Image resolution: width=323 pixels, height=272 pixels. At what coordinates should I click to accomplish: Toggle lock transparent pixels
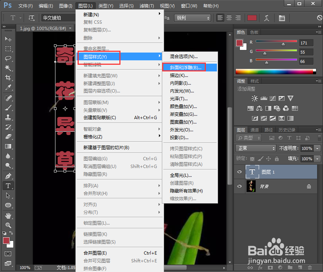coord(252,159)
